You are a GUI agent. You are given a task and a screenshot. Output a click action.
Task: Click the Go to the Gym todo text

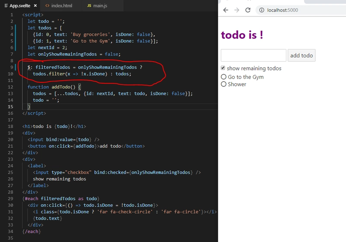pyautogui.click(x=246, y=77)
